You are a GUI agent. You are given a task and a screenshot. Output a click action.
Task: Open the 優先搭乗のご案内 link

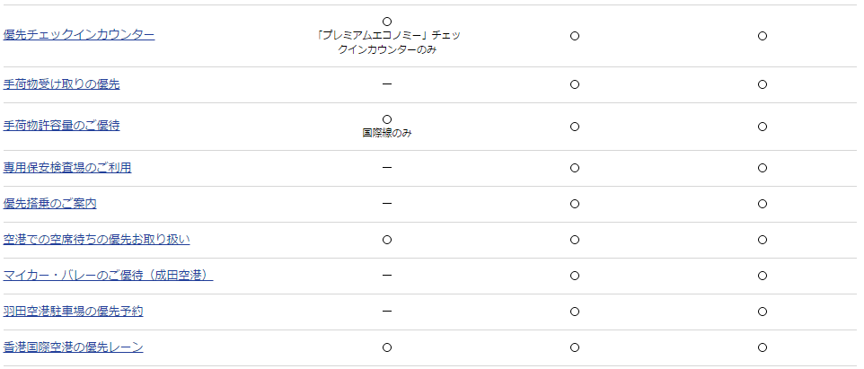tap(49, 204)
